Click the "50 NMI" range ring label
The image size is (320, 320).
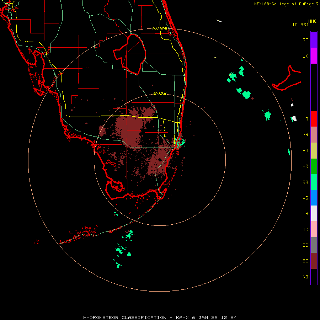click(160, 94)
